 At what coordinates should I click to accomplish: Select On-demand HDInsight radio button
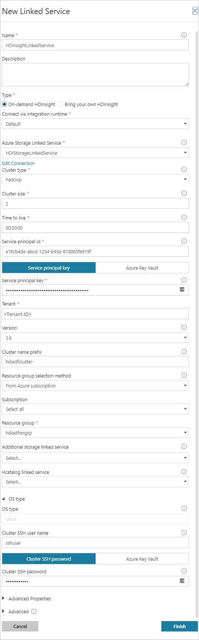tap(4, 104)
